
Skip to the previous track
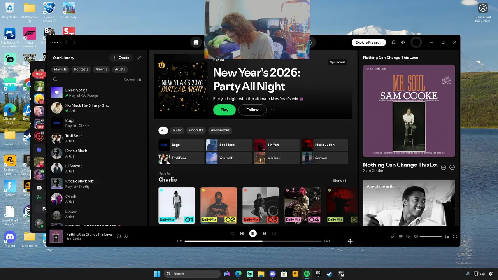click(242, 233)
